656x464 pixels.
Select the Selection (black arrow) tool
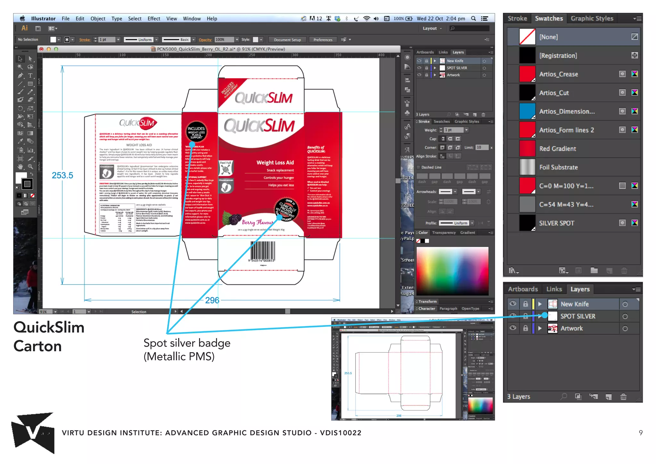20,59
